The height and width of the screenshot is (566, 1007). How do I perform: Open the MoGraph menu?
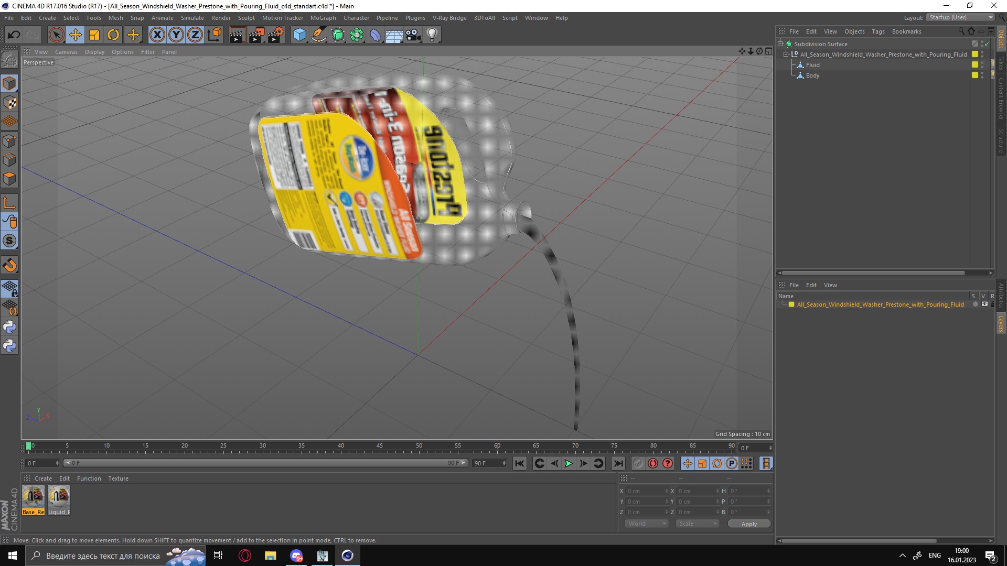[x=323, y=18]
